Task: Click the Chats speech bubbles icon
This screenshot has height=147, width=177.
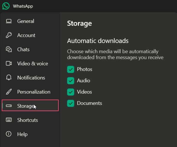Action: pyautogui.click(x=9, y=49)
